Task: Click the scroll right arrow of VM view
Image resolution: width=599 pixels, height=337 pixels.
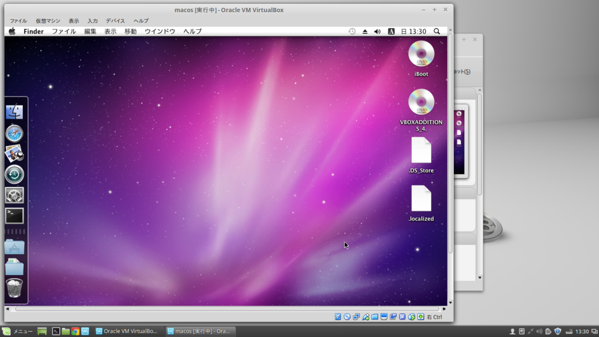Action: (x=444, y=309)
